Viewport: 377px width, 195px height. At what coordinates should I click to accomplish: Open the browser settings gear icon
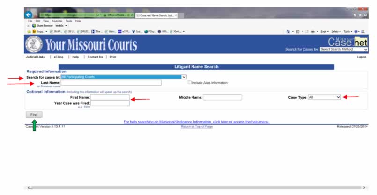pyautogui.click(x=365, y=15)
